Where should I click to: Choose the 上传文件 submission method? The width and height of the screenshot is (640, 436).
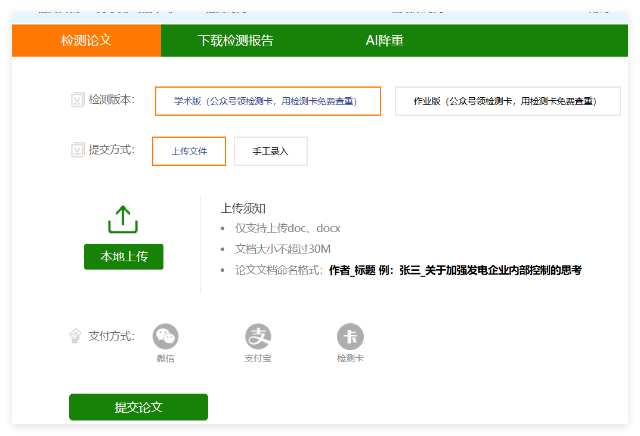[189, 151]
